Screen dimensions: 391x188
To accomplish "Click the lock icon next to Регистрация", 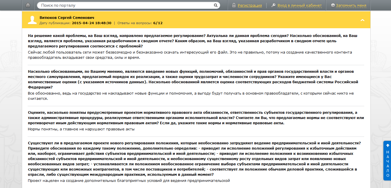I will [234, 5].
